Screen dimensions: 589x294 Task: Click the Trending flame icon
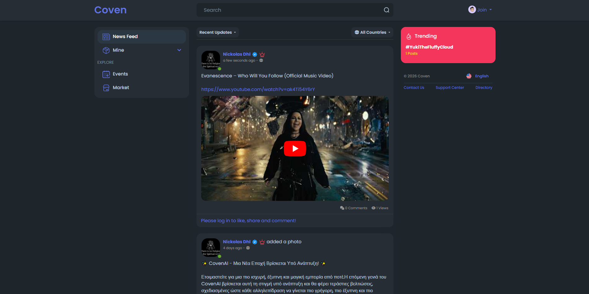pyautogui.click(x=409, y=37)
